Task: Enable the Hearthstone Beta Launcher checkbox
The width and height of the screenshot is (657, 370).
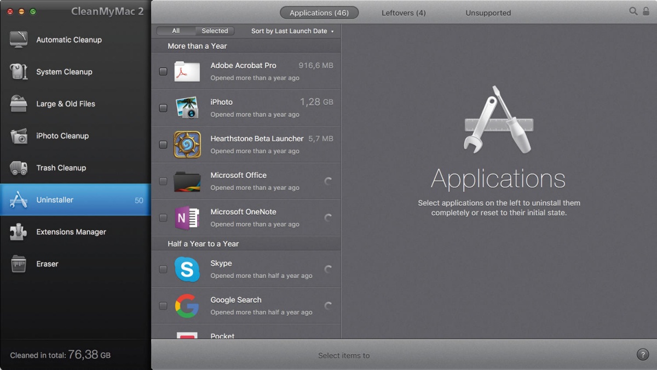Action: [163, 145]
